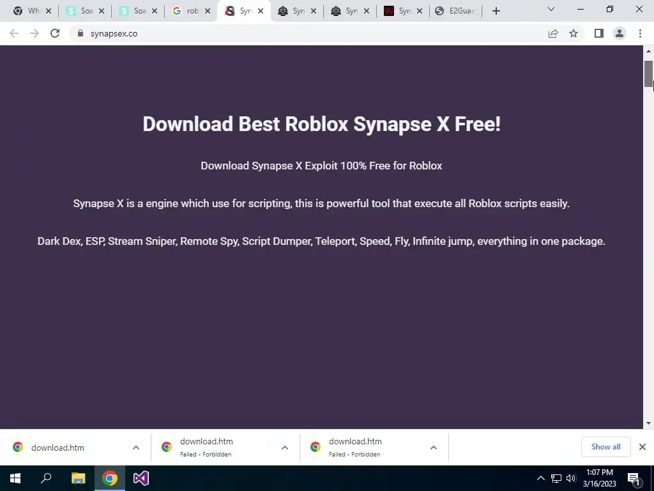
Task: Click Show all downloads
Action: (605, 447)
